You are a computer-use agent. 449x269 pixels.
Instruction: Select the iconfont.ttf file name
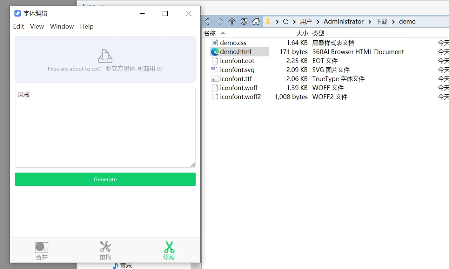point(236,79)
